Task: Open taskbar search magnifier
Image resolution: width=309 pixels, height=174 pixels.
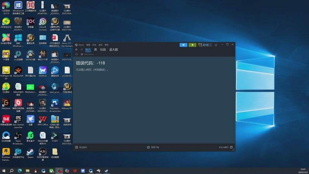Action: coord(12,171)
